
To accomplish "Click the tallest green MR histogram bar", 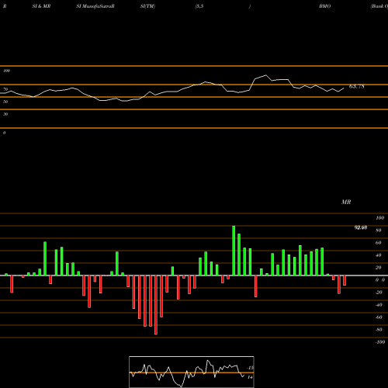I will coord(234,251).
